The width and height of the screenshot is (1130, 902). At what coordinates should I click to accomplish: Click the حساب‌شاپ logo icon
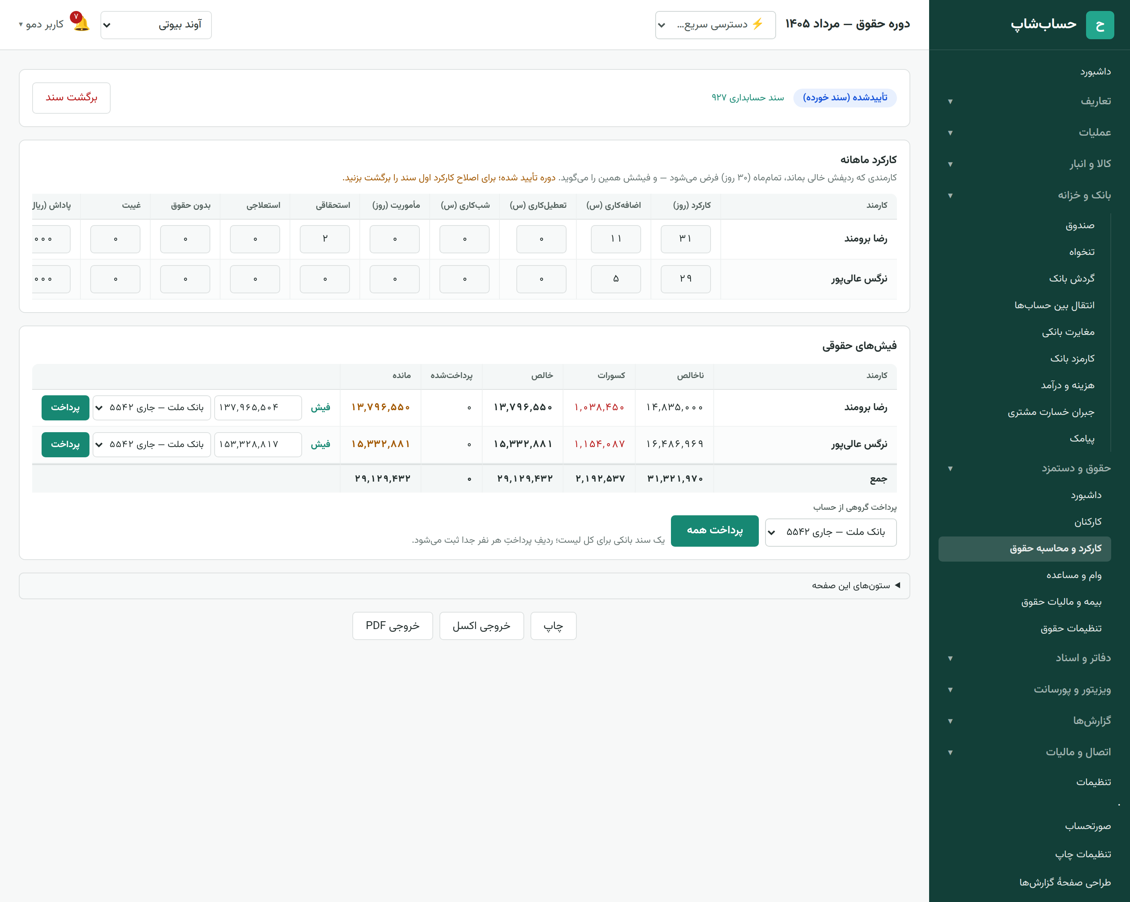pyautogui.click(x=1100, y=25)
